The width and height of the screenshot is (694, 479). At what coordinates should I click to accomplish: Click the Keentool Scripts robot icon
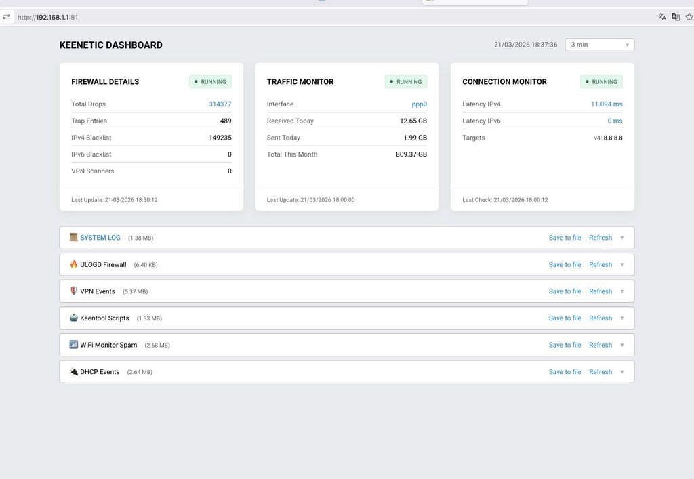tap(74, 318)
